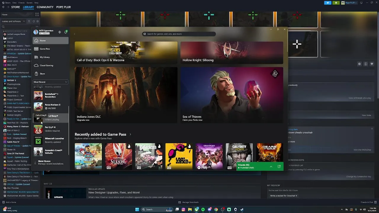Switch Steam library to grid view icon
379x213 pixels.
pos(37,14)
